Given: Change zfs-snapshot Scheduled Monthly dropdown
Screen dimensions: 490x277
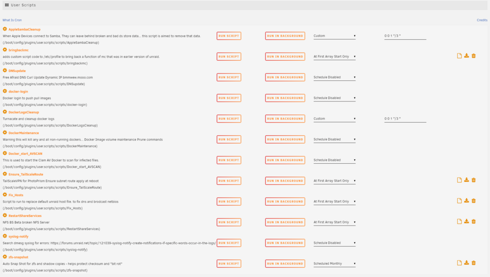Looking at the screenshot, I should click(334, 264).
